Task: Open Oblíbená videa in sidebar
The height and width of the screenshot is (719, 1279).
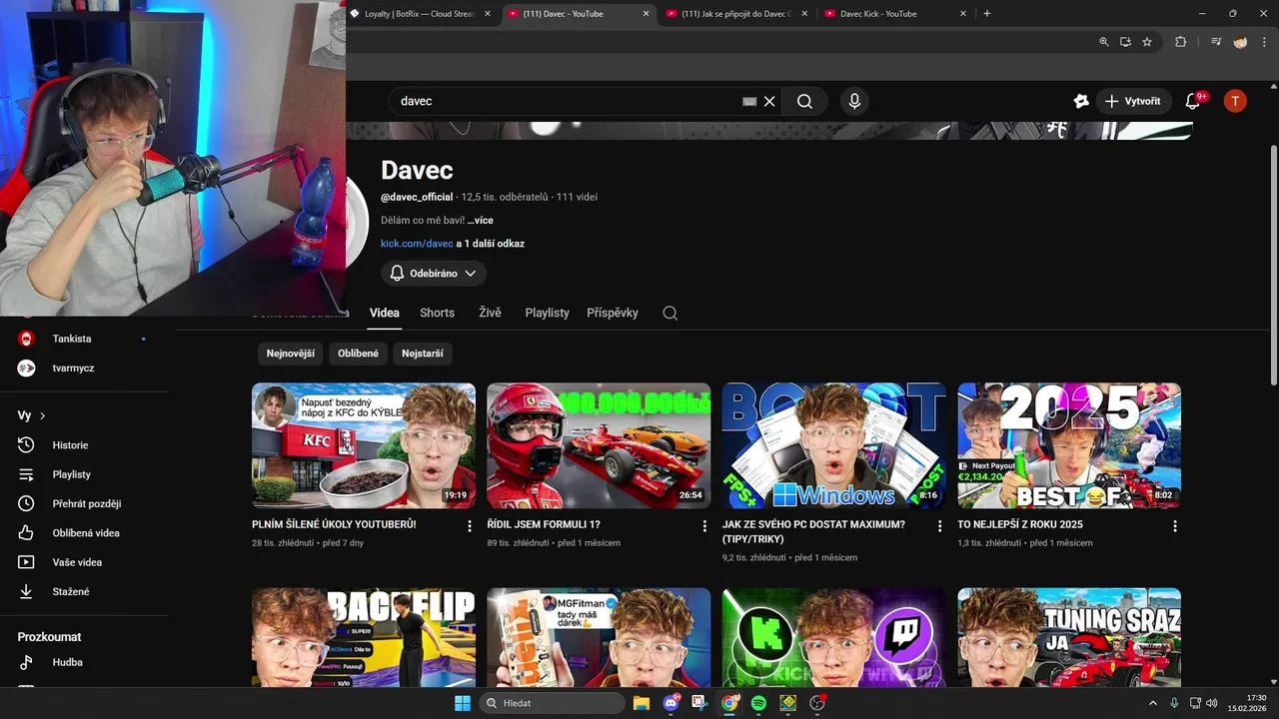Action: [84, 533]
